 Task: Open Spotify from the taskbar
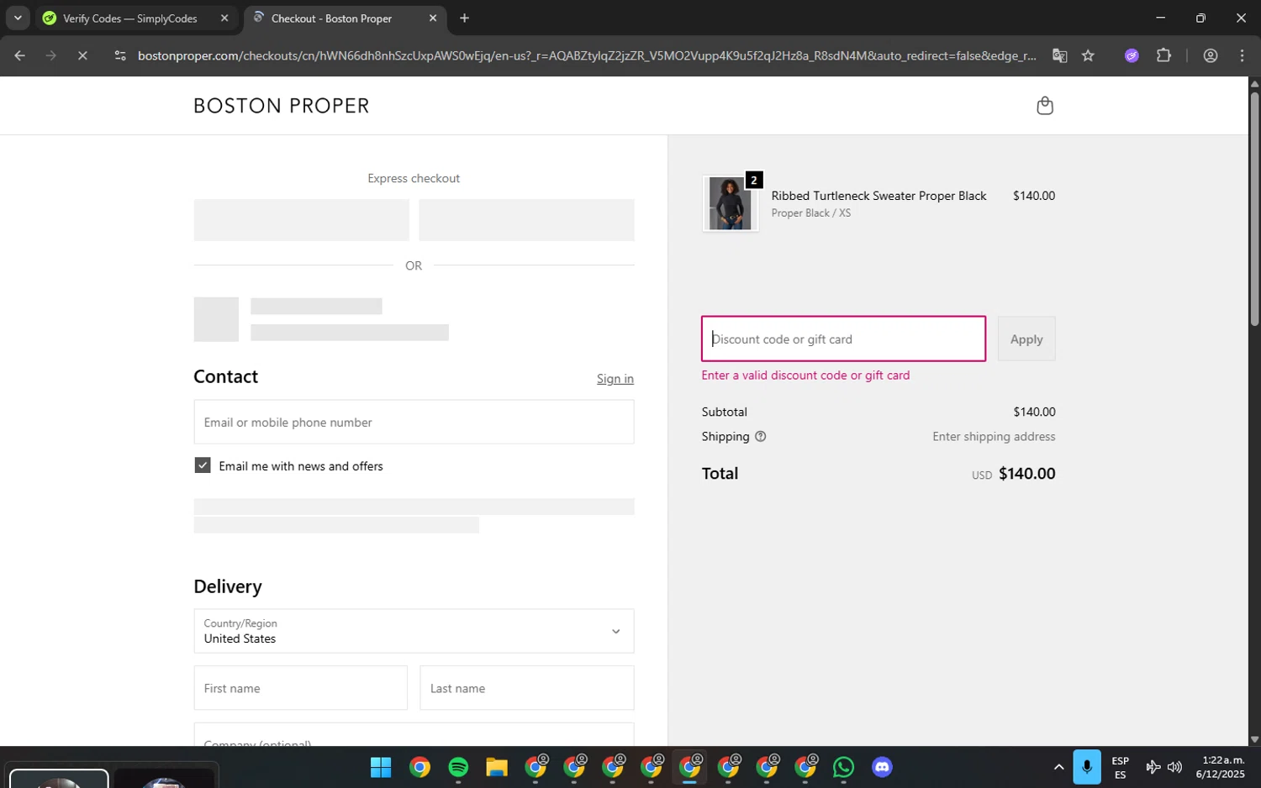coord(458,767)
